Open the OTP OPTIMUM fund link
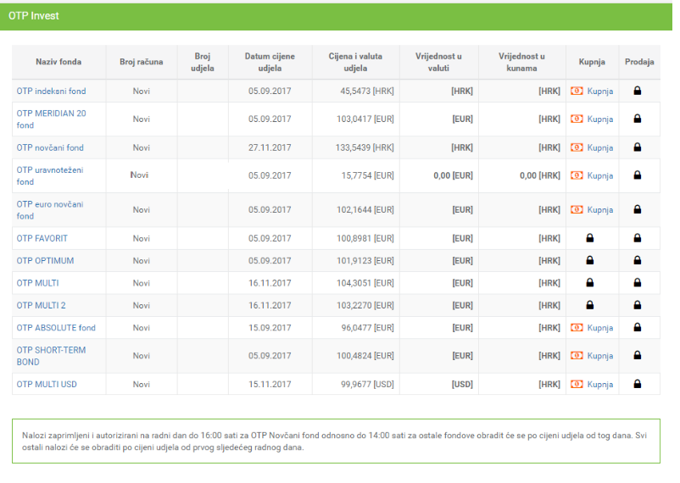The image size is (680, 483). coord(45,261)
